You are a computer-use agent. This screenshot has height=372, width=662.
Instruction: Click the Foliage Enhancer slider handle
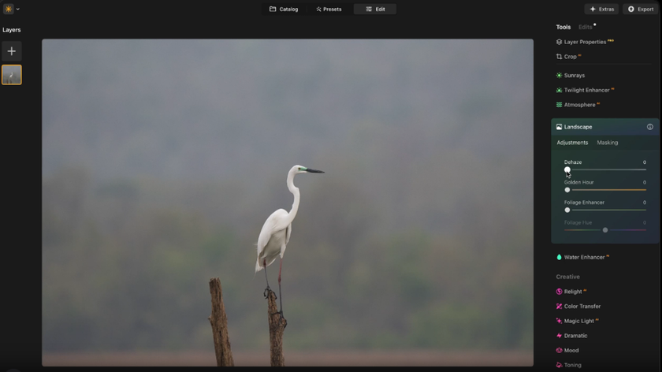[x=567, y=210]
